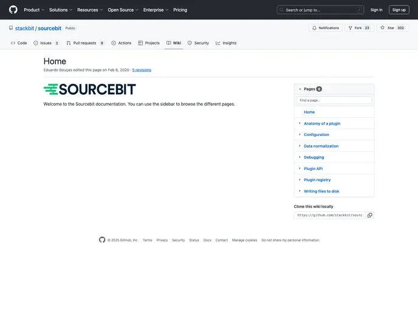The image size is (418, 311).
Task: Open the footer Status link
Action: click(x=194, y=240)
